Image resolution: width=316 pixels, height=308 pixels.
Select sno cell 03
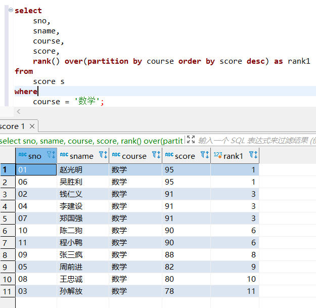[36, 291]
